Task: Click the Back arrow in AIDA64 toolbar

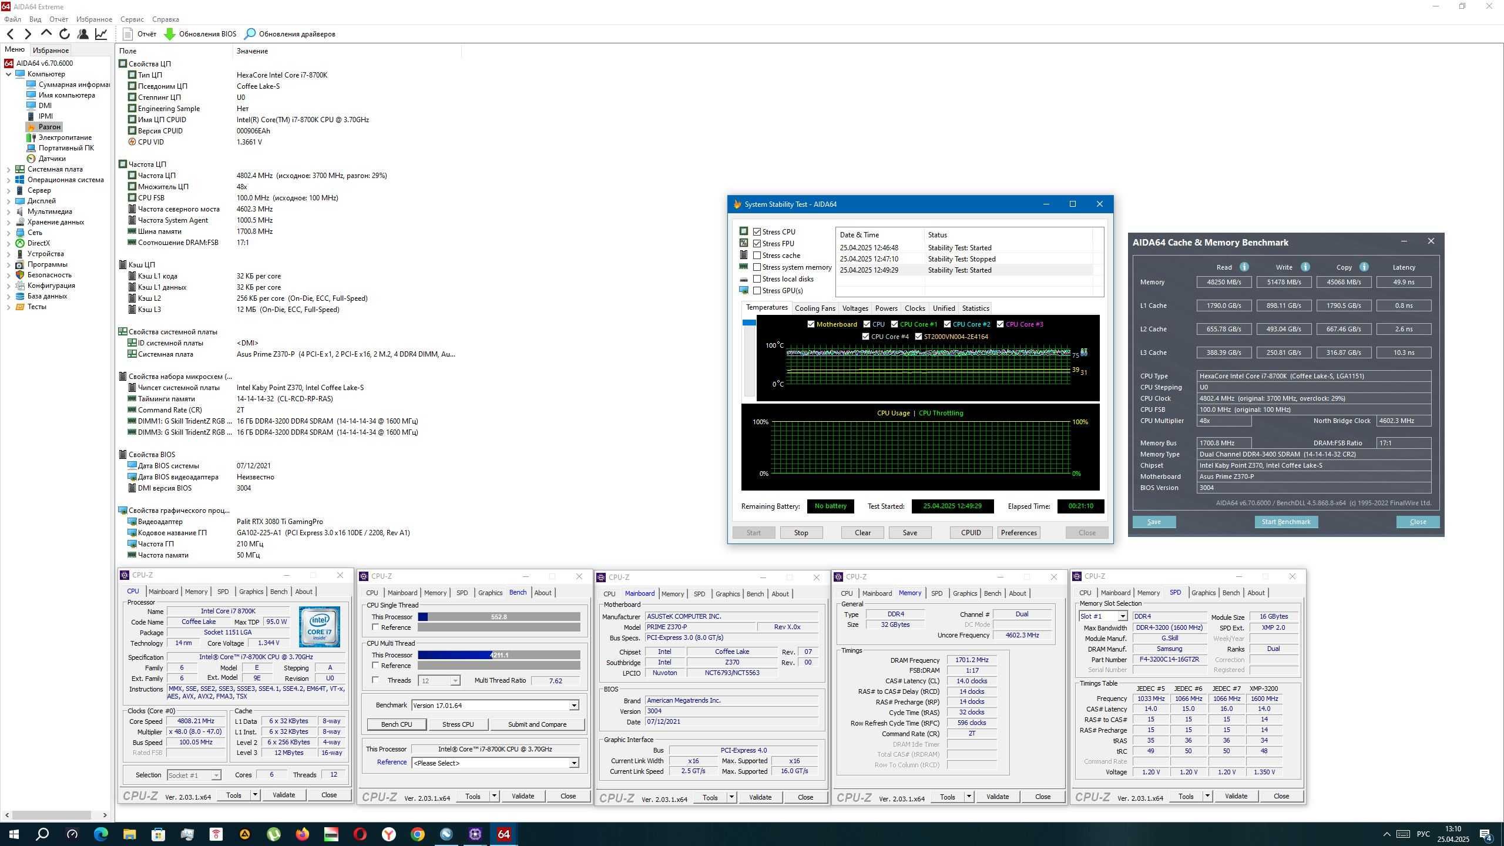Action: 10,34
